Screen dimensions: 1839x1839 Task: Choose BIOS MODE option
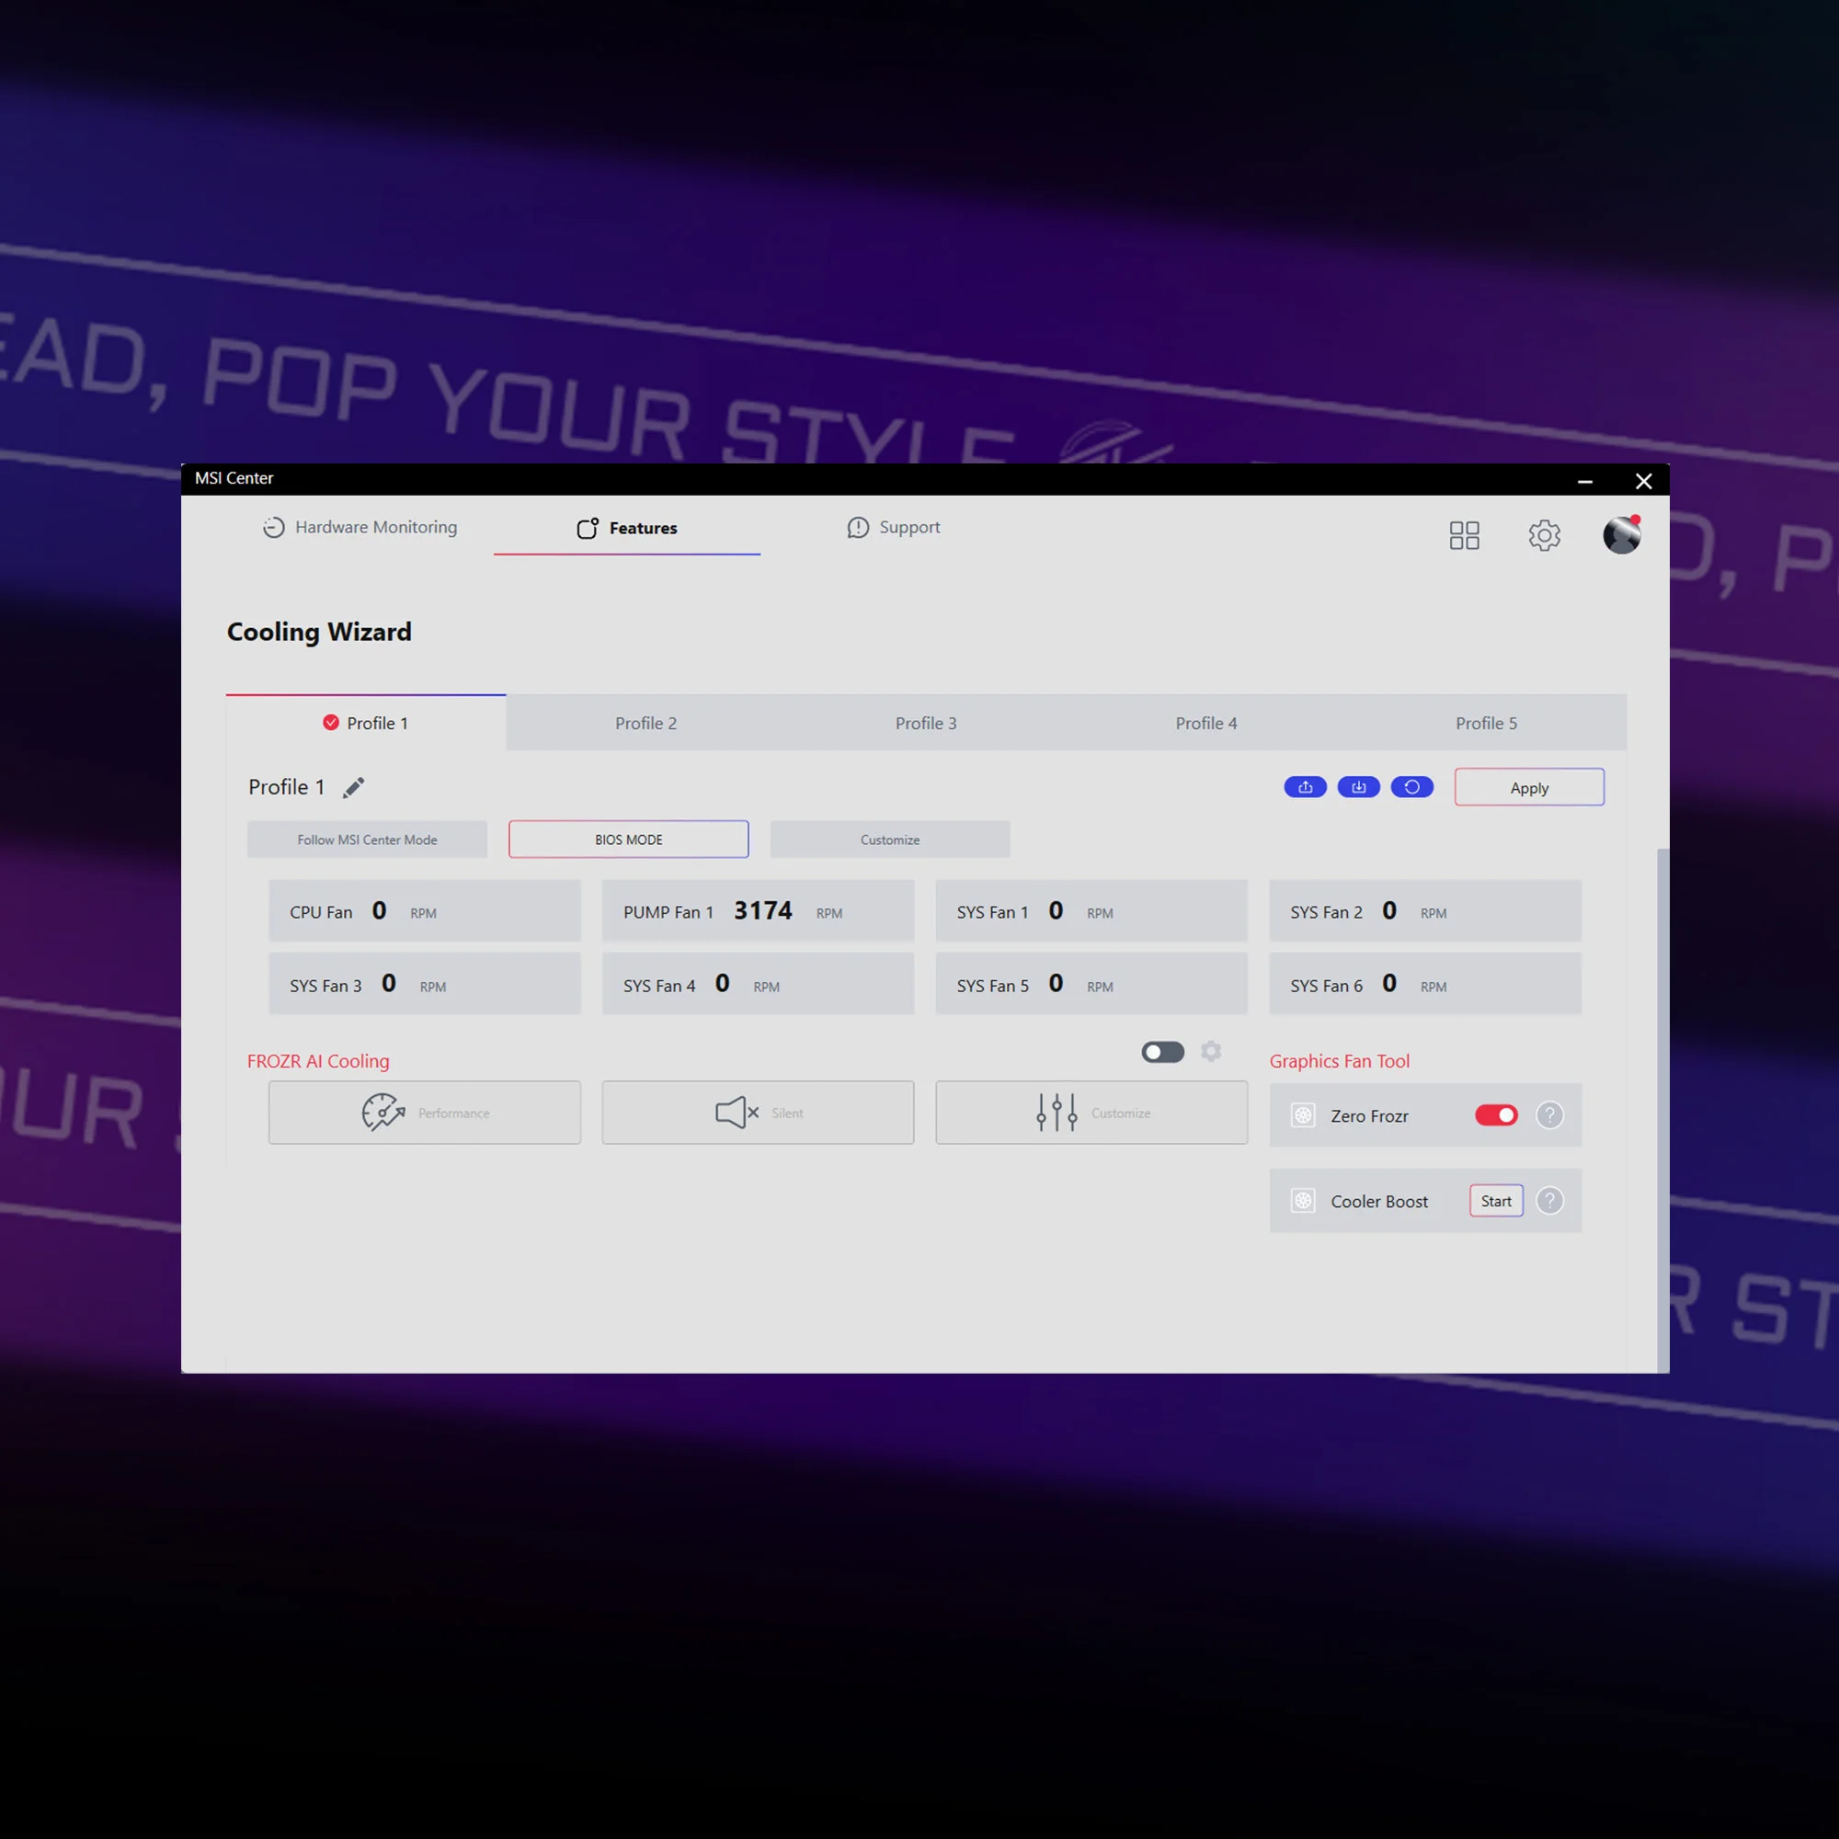628,840
